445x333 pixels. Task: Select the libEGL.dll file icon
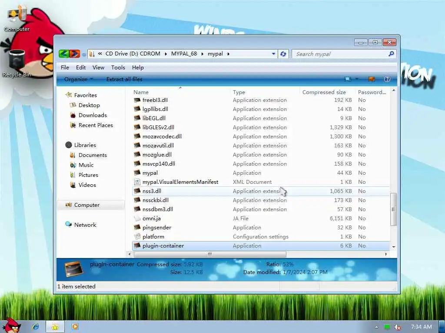pyautogui.click(x=137, y=118)
